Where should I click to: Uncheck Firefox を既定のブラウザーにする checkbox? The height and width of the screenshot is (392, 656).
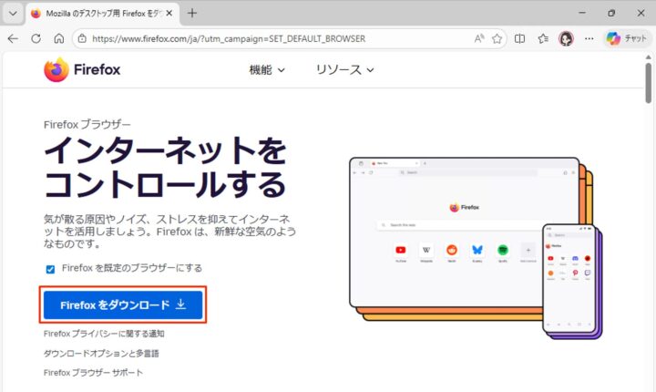click(50, 269)
